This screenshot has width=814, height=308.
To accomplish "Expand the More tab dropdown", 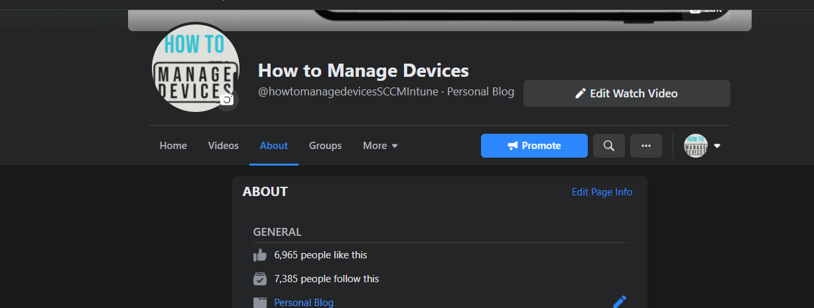I will tap(380, 146).
